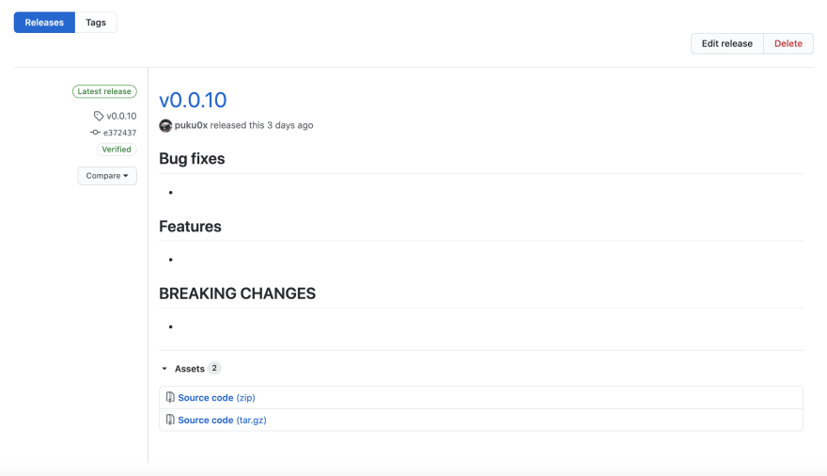Download Source code (zip)
Viewport: 827px width, 476px height.
click(x=217, y=398)
